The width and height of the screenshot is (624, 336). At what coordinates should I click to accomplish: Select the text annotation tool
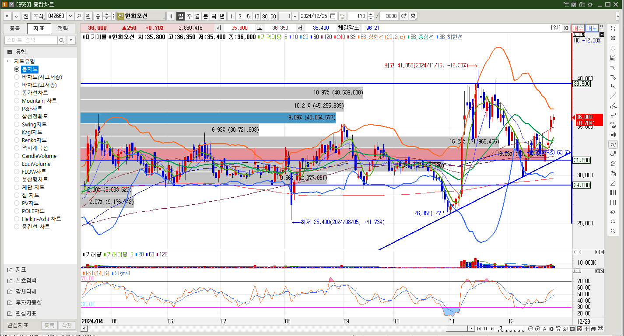(613, 116)
